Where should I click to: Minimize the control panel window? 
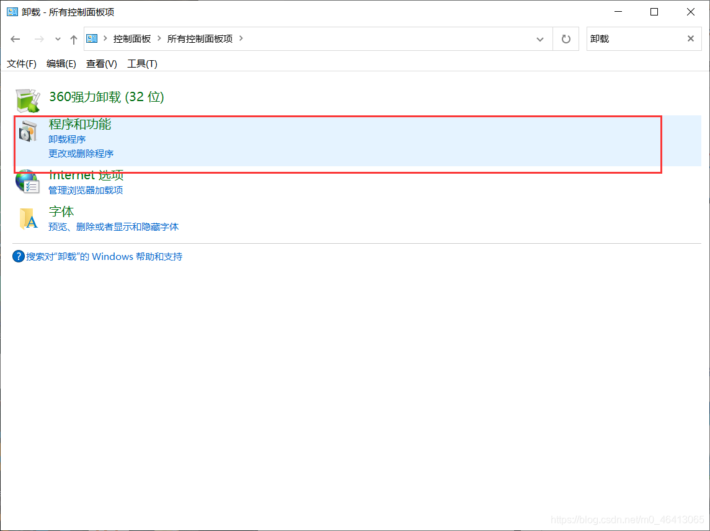[x=618, y=12]
